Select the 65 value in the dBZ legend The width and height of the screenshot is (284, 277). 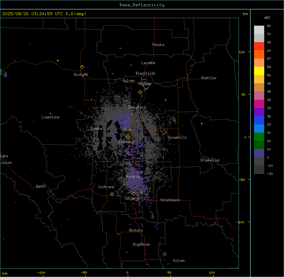coord(269,42)
